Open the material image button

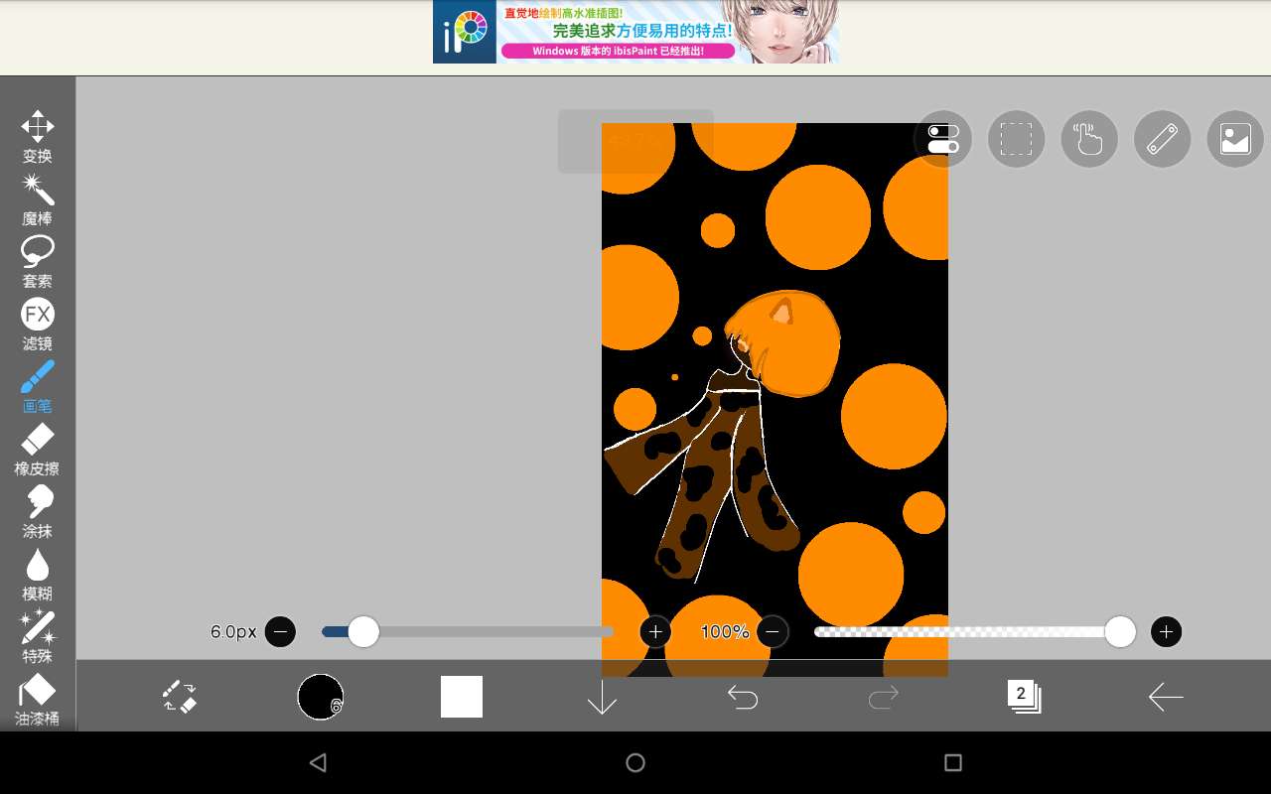point(1235,139)
